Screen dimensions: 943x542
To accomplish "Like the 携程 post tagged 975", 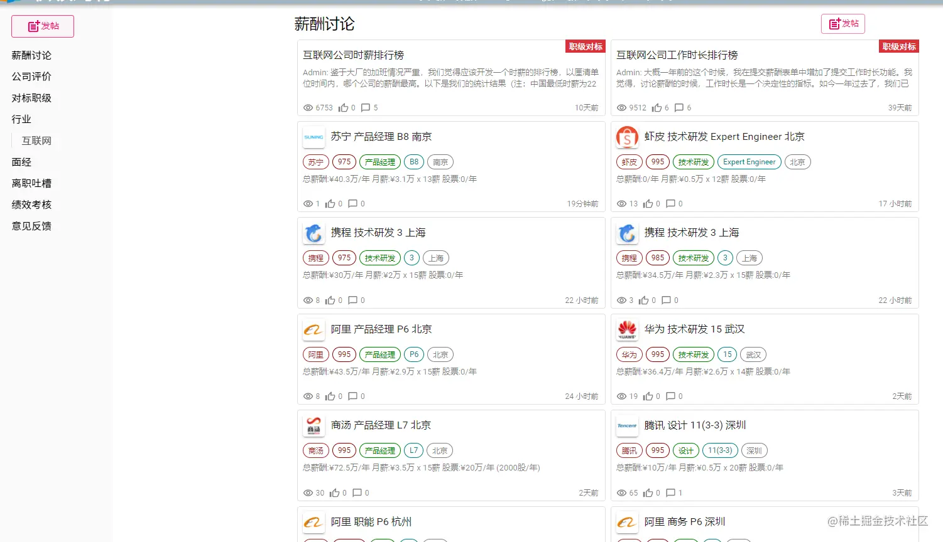I will pyautogui.click(x=330, y=300).
